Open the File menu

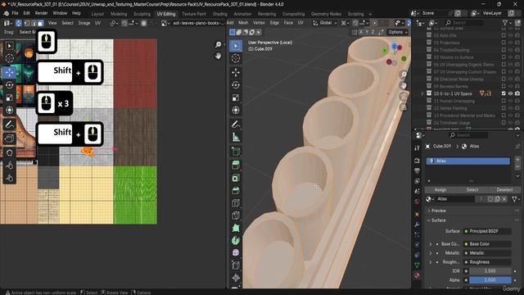click(x=15, y=13)
